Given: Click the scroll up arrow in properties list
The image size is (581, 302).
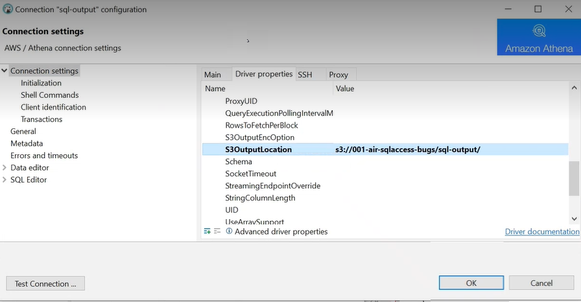Looking at the screenshot, I should (574, 88).
